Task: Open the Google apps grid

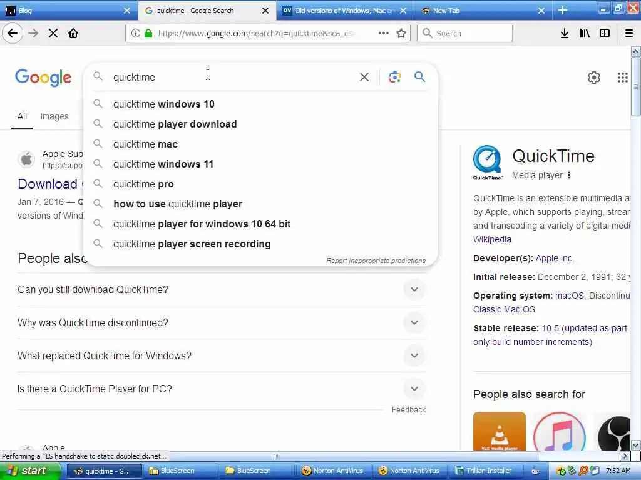Action: 623,77
